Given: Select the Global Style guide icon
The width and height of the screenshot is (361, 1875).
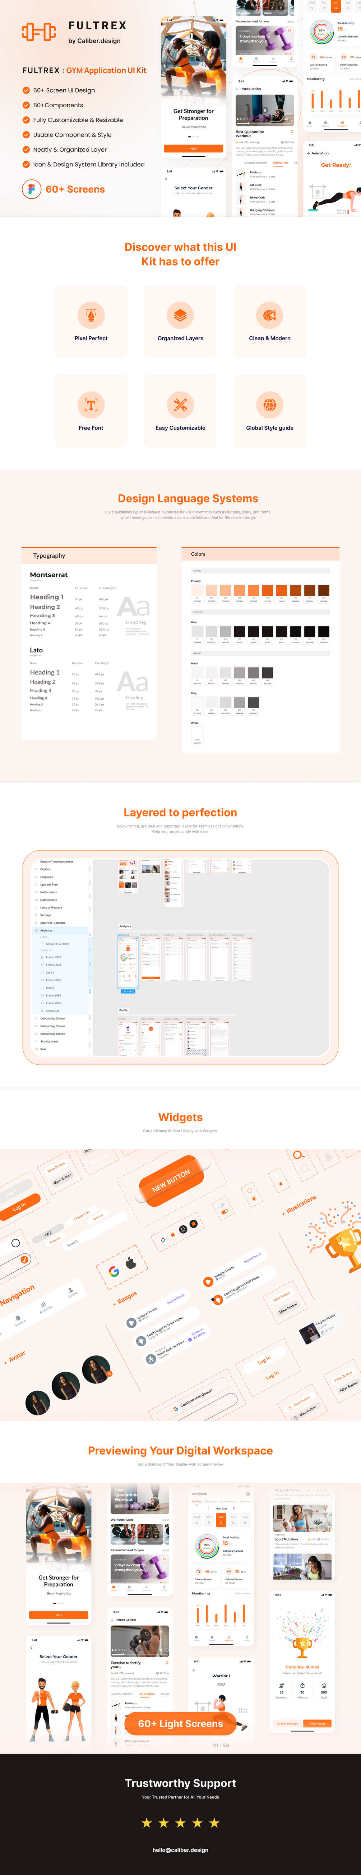Looking at the screenshot, I should (269, 405).
